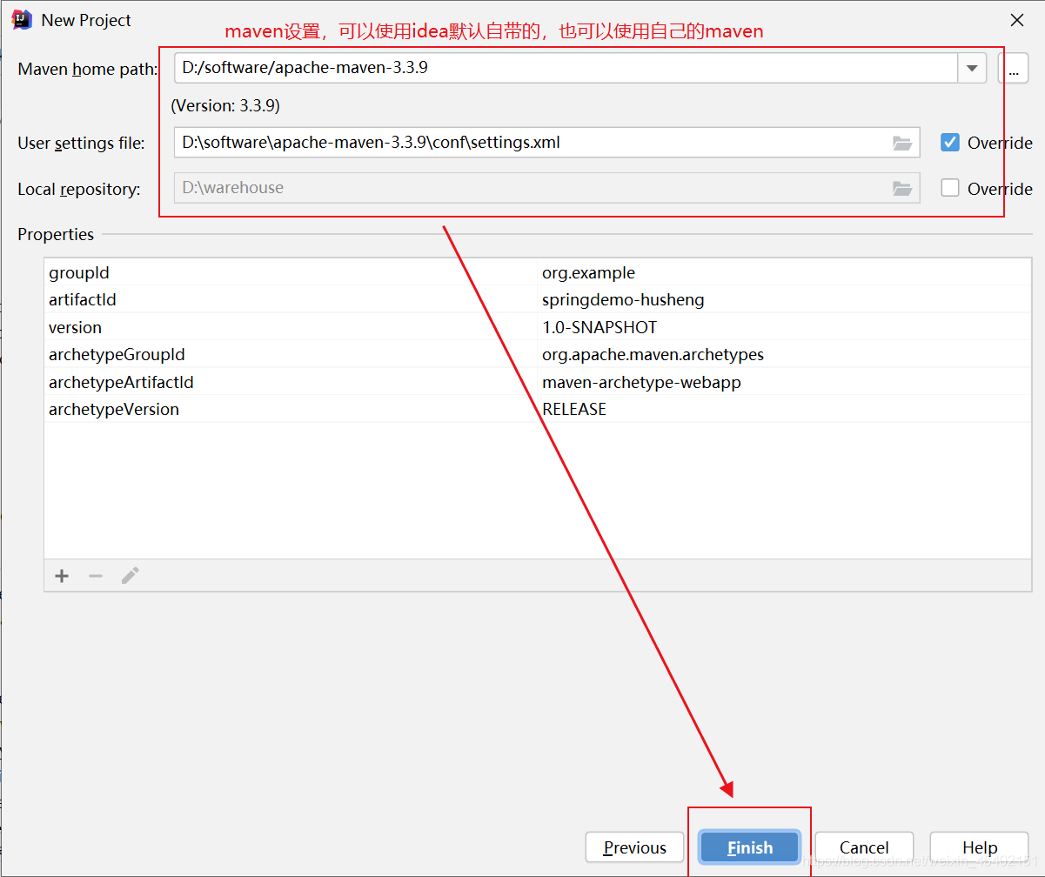
Task: Click the Finish button
Action: click(750, 847)
